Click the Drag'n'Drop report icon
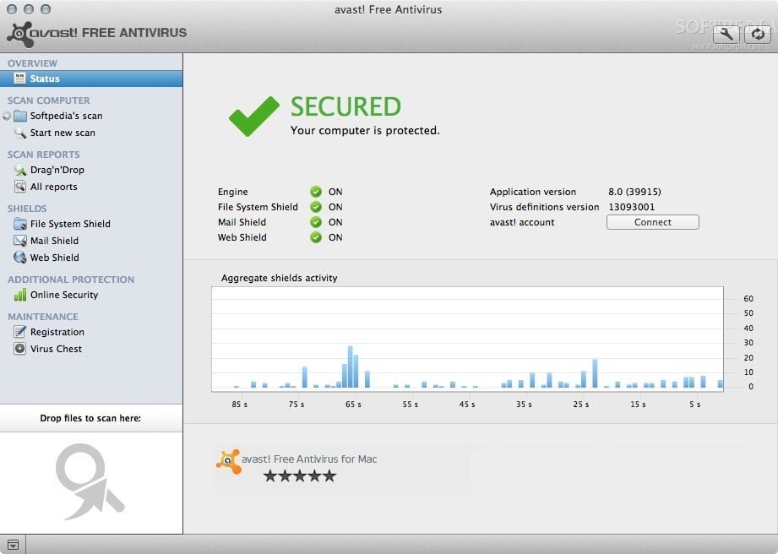 click(20, 170)
